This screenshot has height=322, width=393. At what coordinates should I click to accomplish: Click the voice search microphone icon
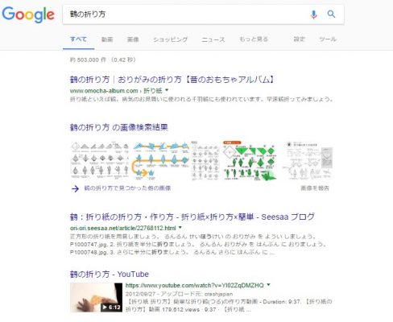pyautogui.click(x=313, y=14)
